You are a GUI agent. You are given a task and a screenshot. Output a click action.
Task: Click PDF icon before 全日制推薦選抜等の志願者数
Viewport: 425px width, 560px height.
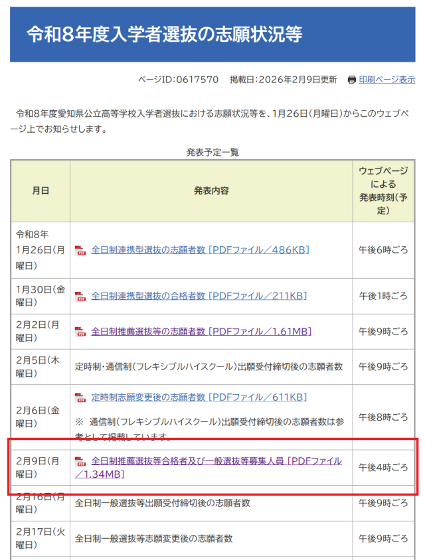pyautogui.click(x=80, y=332)
